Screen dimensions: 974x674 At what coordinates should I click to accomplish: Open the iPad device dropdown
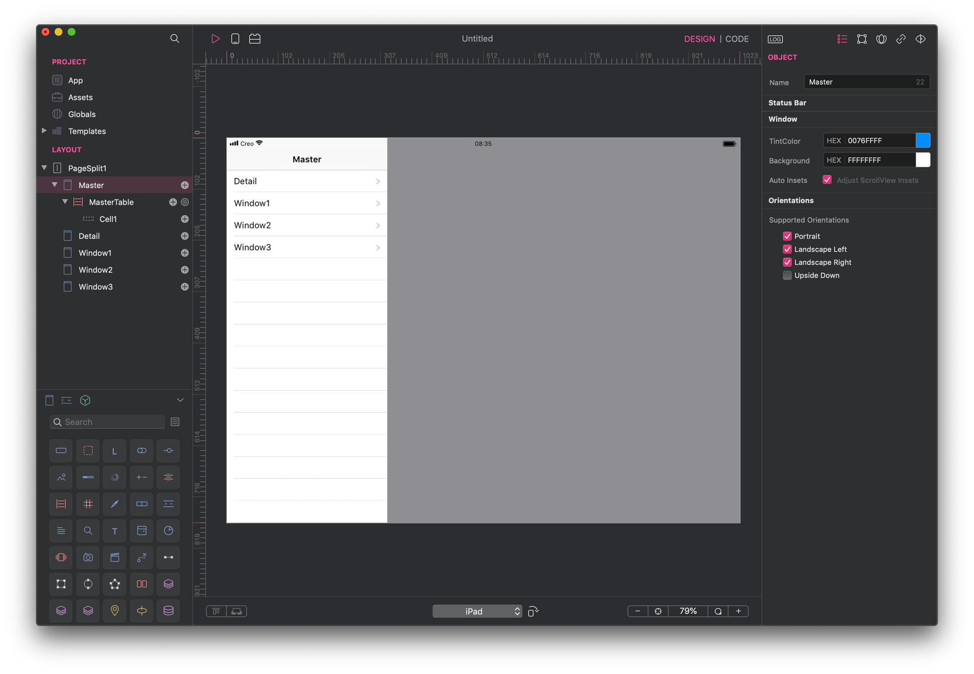pyautogui.click(x=477, y=611)
